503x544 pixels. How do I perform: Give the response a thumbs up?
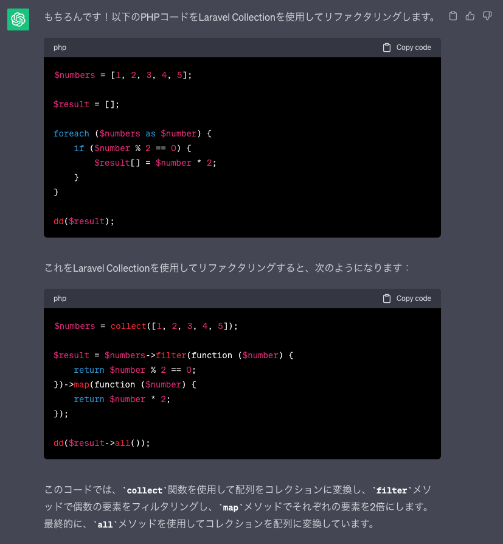(x=470, y=16)
